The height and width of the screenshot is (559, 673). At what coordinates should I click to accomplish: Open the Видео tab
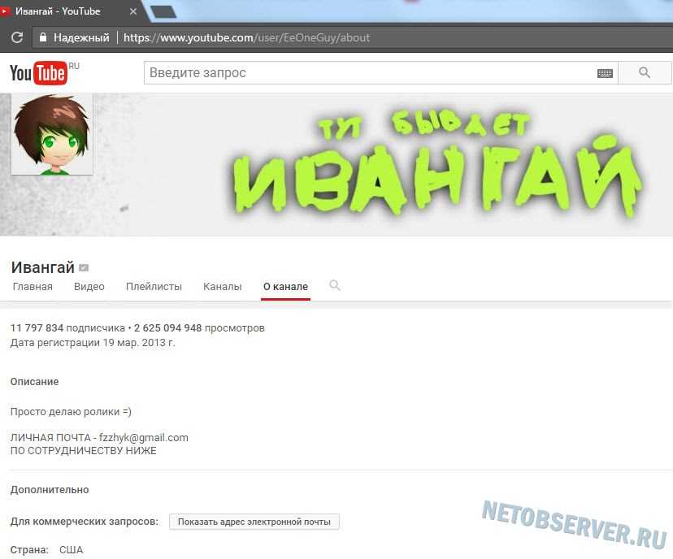point(89,287)
